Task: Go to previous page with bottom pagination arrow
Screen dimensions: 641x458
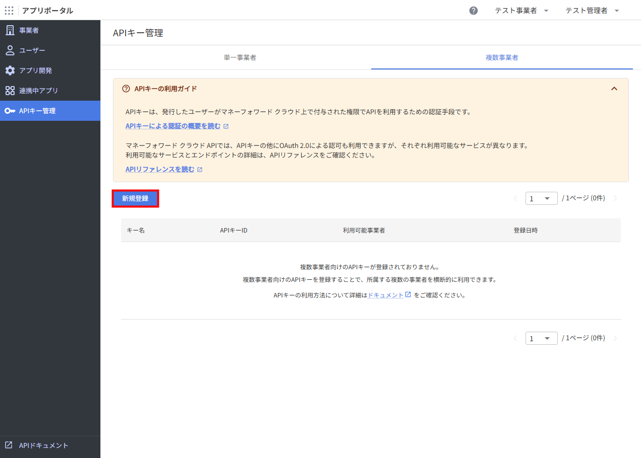Action: [515, 338]
